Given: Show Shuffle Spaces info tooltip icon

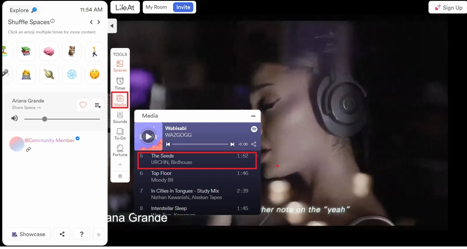Looking at the screenshot, I should click(53, 21).
